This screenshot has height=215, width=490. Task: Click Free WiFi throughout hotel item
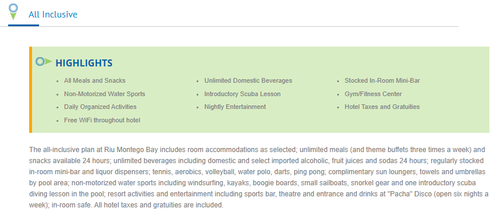[102, 120]
